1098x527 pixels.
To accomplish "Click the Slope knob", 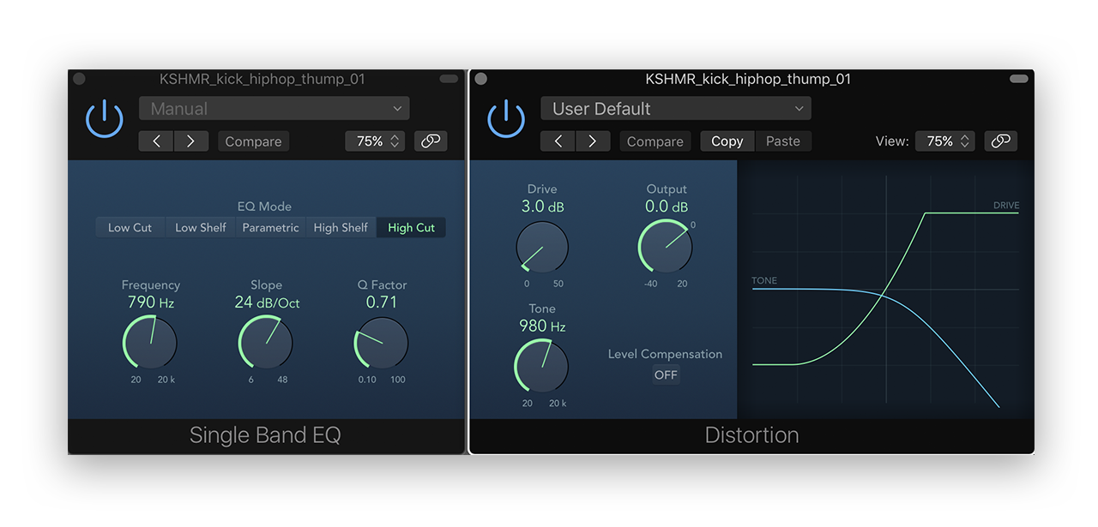I will (266, 342).
